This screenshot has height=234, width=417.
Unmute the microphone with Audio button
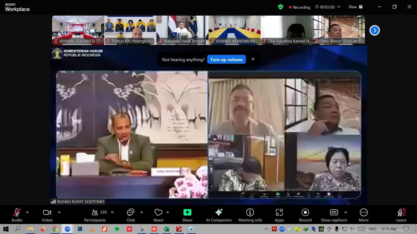coord(17,215)
